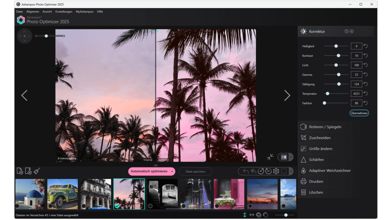The width and height of the screenshot is (392, 220).
Task: Click the undo all double-arrow icon
Action: click(x=253, y=171)
